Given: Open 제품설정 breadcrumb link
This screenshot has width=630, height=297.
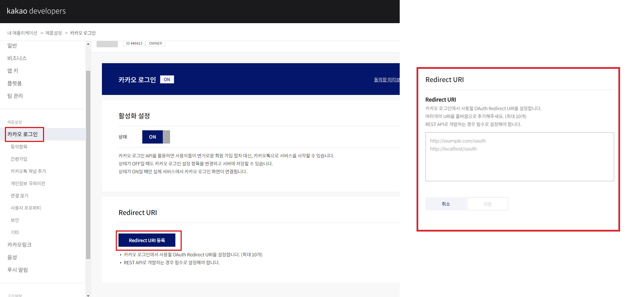Looking at the screenshot, I should pos(54,33).
